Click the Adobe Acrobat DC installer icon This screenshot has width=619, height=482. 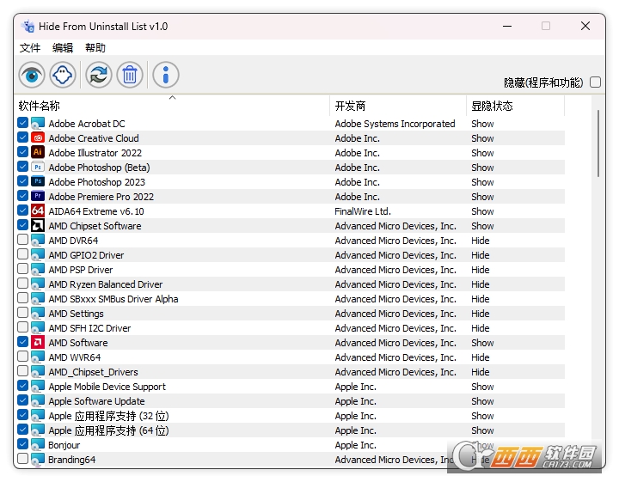tap(38, 124)
